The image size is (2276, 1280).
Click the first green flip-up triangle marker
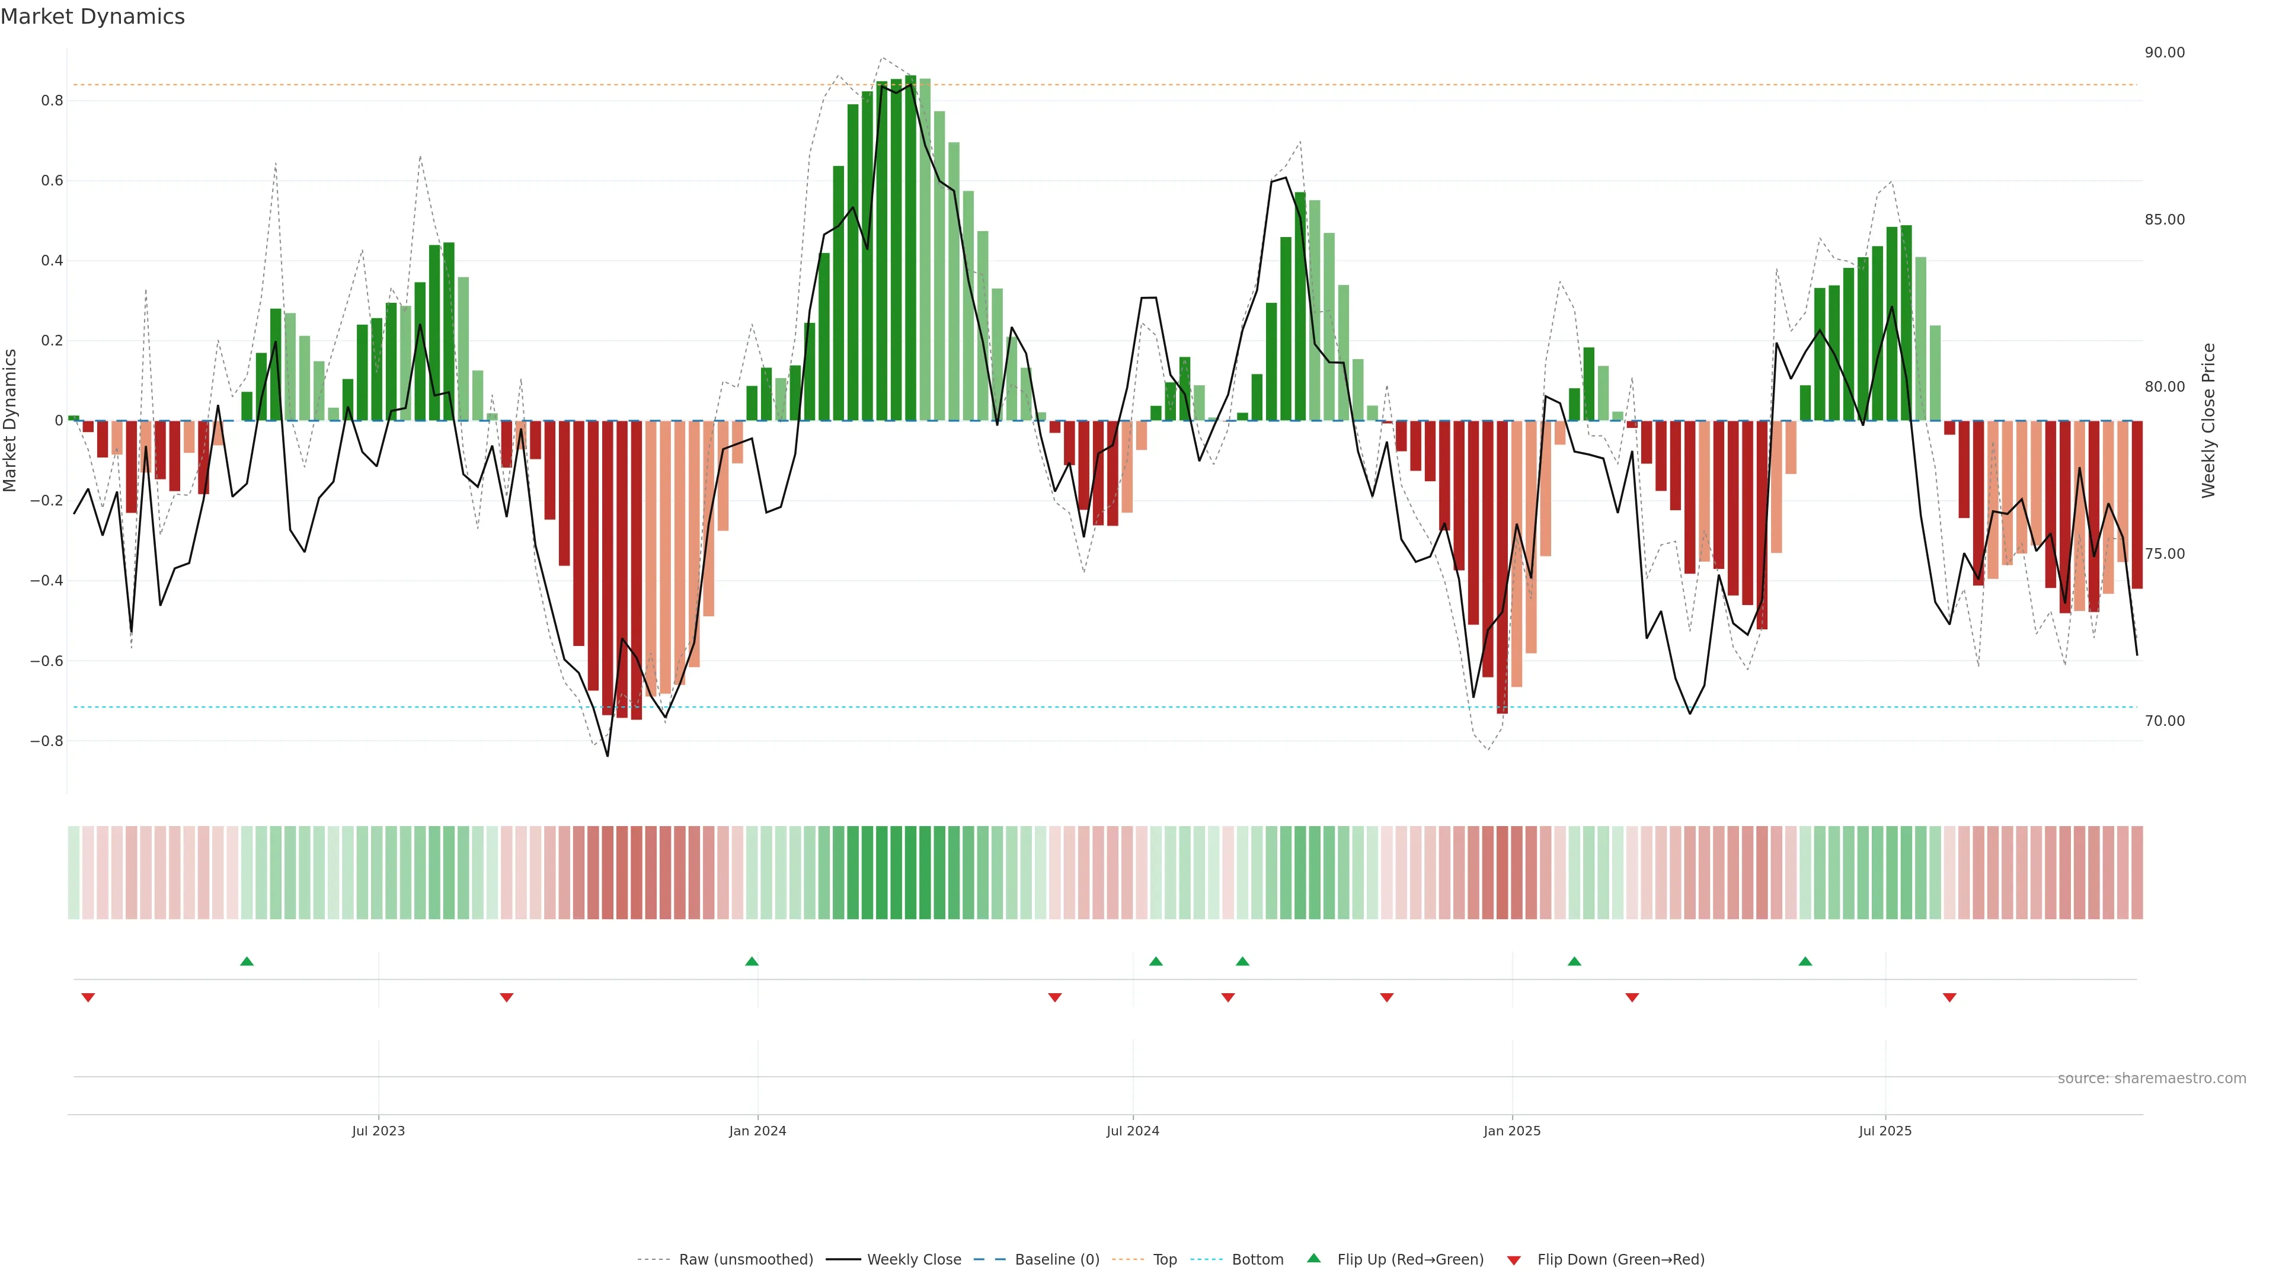pyautogui.click(x=247, y=961)
